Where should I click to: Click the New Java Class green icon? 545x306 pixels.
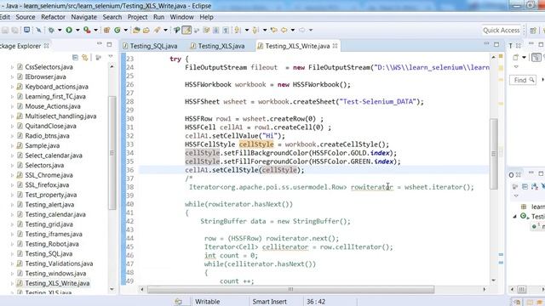pyautogui.click(x=118, y=31)
